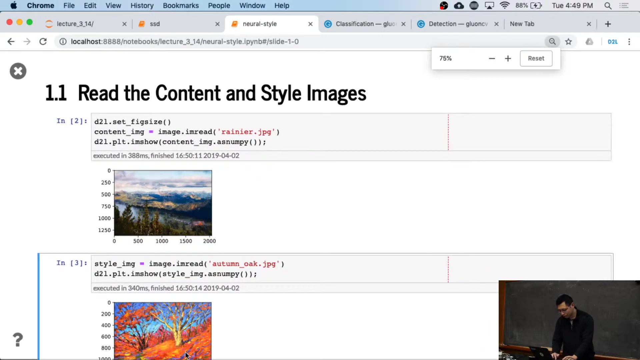Click the input source globe icon
Image resolution: width=640 pixels, height=360 pixels.
(474, 6)
